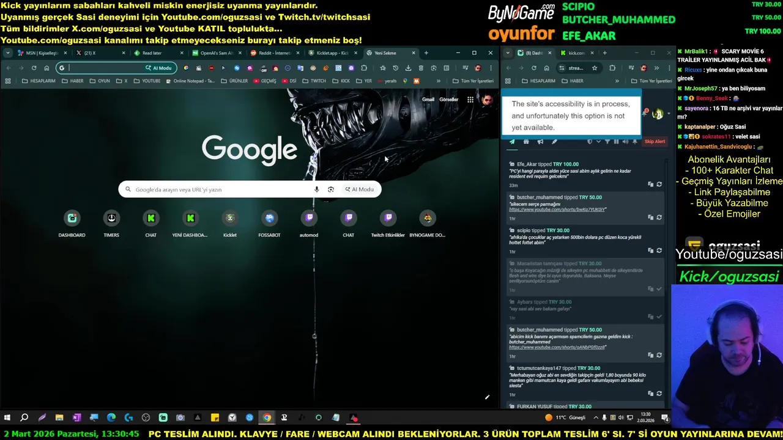Open the megaphone icon tab in dashboard
This screenshot has height=440, width=783.
(540, 142)
